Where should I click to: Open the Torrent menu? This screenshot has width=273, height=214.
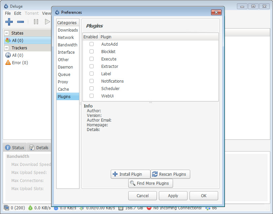click(32, 13)
